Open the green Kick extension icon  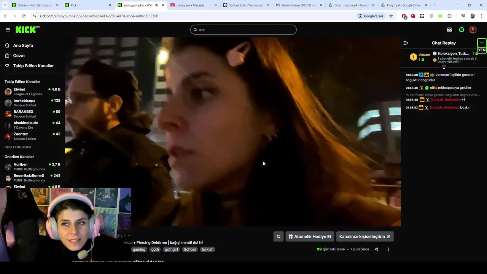click(440, 16)
